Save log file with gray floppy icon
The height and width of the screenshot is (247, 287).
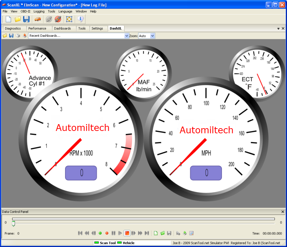[x=169, y=233]
